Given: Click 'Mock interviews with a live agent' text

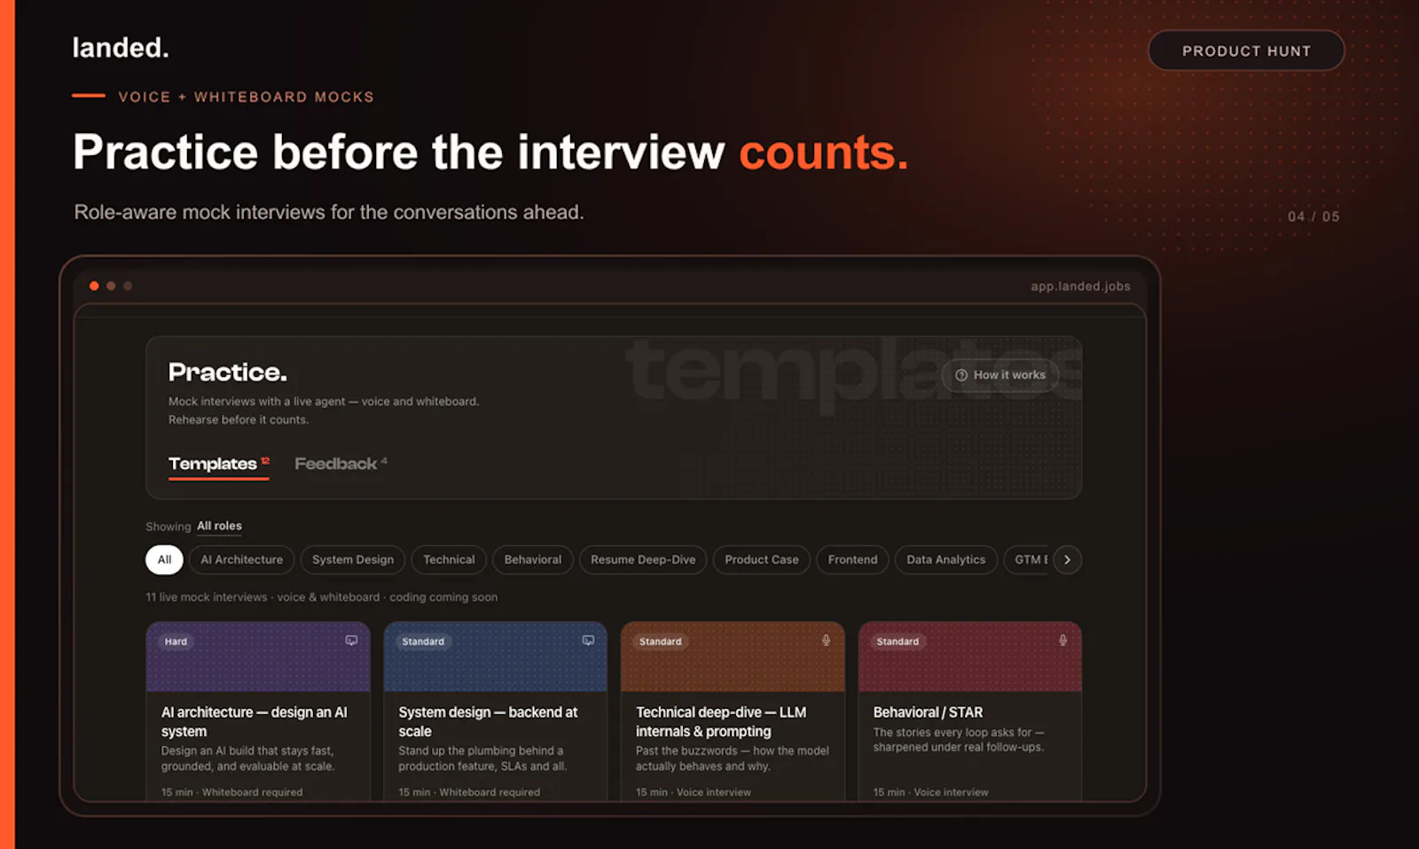Looking at the screenshot, I should click(324, 402).
